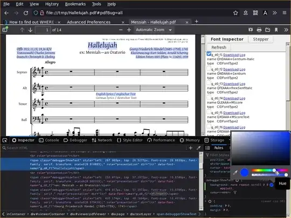Switch to the Stepper panel tab
The image size is (291, 218).
261,39
